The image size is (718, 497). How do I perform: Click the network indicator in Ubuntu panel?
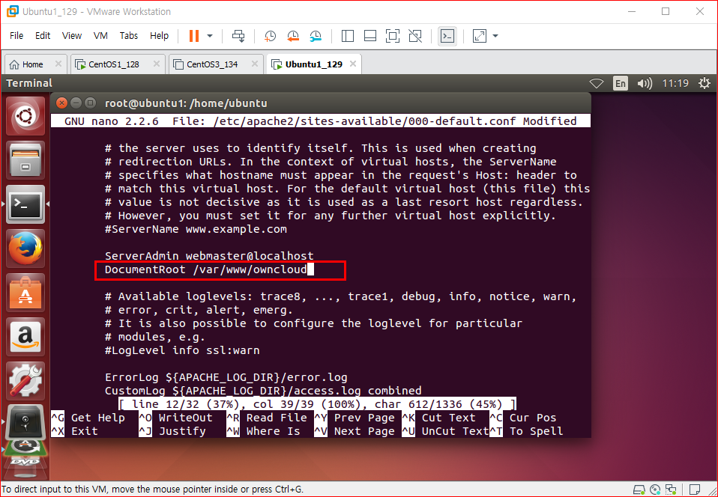(596, 83)
